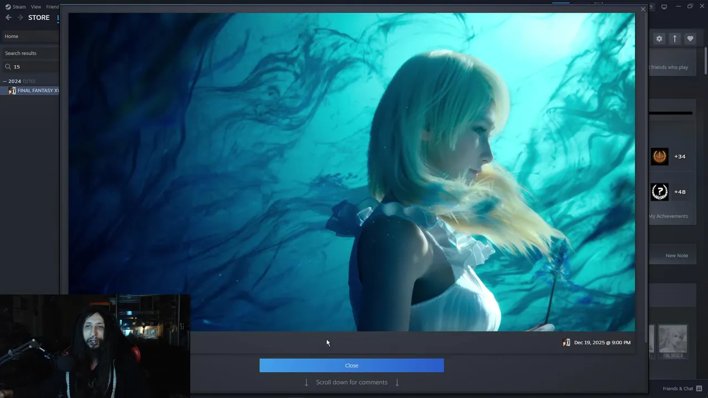Switch to the STORE tab

click(39, 18)
